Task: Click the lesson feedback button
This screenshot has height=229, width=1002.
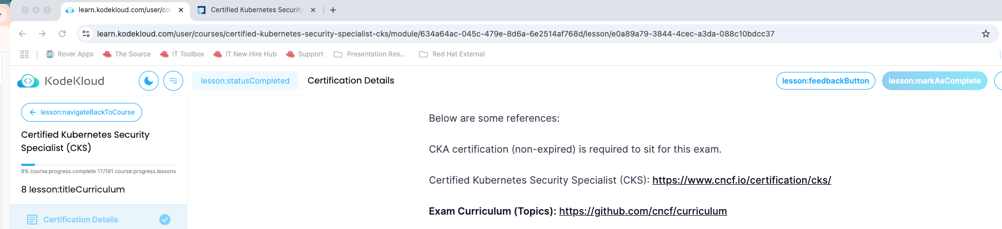Action: click(825, 81)
